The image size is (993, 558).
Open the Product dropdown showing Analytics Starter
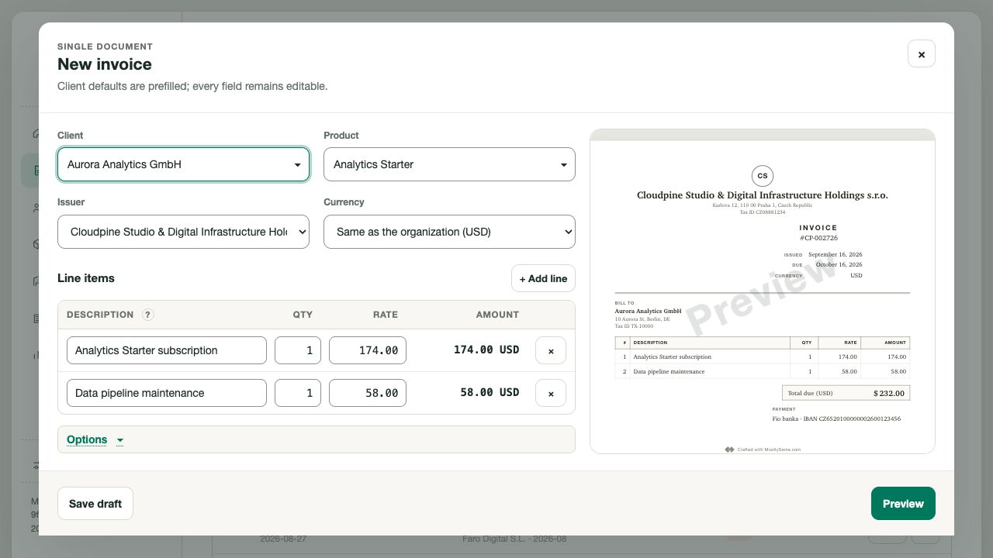pos(449,164)
